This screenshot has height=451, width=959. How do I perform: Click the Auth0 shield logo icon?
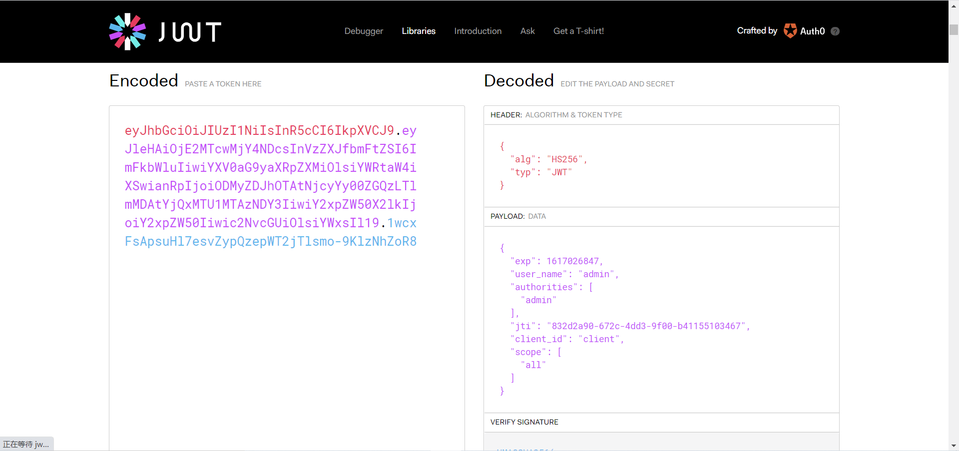[790, 31]
